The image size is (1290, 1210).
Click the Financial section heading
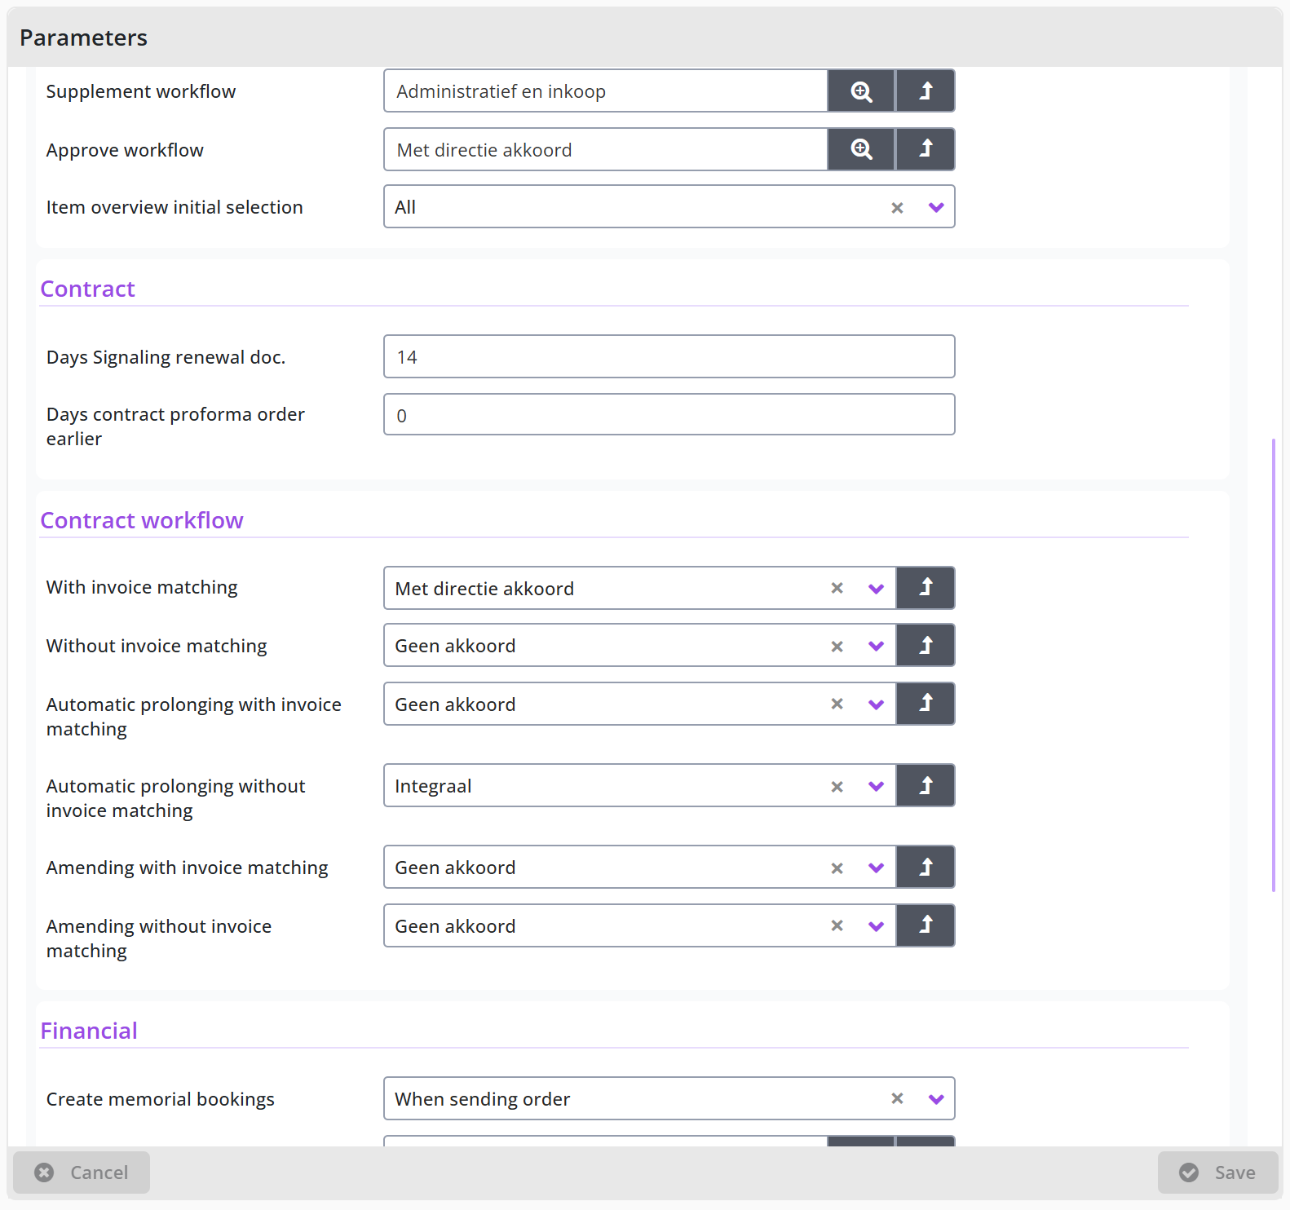pos(89,1031)
